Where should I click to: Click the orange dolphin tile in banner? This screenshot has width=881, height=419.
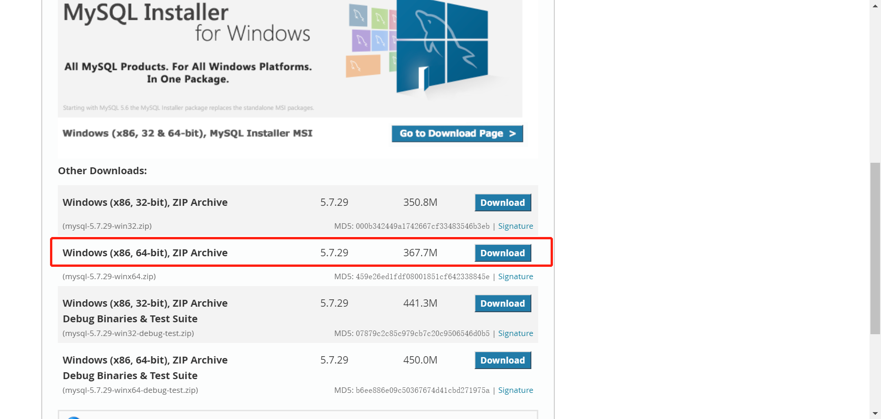tap(363, 66)
